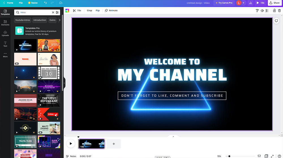Open the More sidebar options
283x158 pixels.
pos(5,55)
